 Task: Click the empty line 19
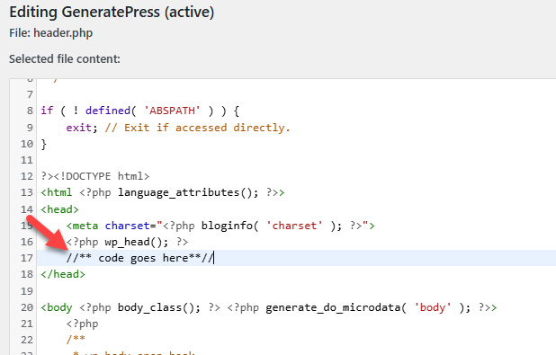click(296, 291)
